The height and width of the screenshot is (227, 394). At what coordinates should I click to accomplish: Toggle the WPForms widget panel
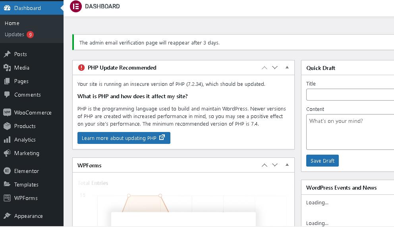tap(287, 165)
